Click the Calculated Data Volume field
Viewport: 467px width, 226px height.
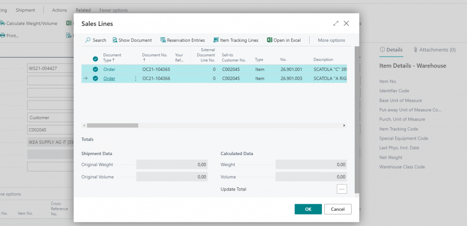click(x=311, y=177)
